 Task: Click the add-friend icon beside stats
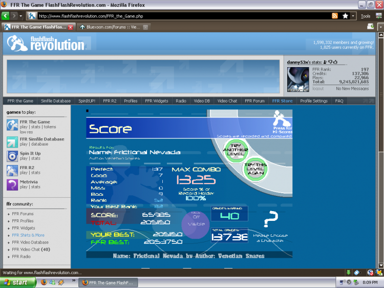pyautogui.click(x=325, y=62)
